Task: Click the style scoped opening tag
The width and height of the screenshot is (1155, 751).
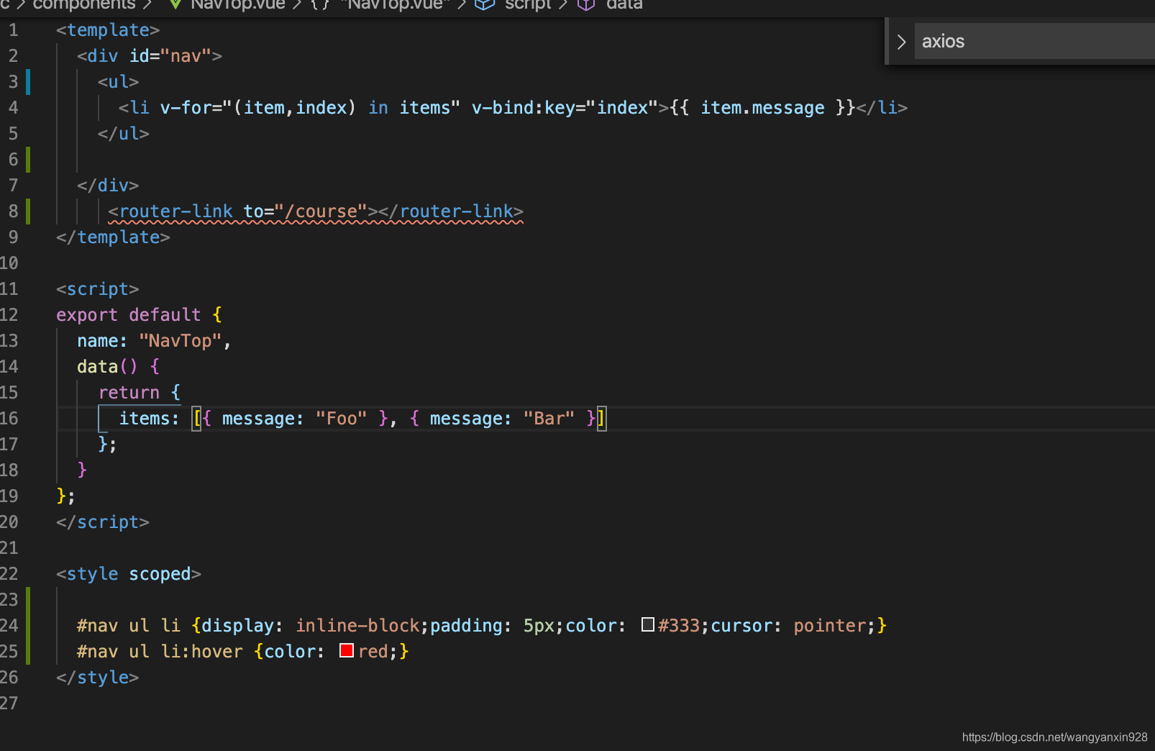Action: point(129,573)
